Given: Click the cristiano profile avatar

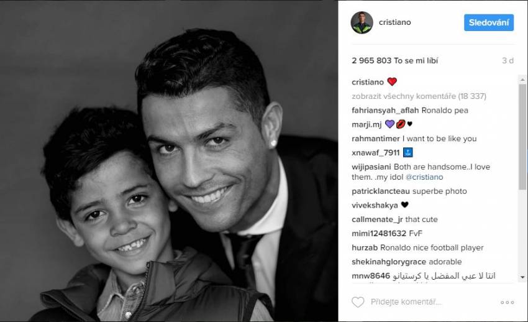Looking at the screenshot, I should [x=362, y=22].
